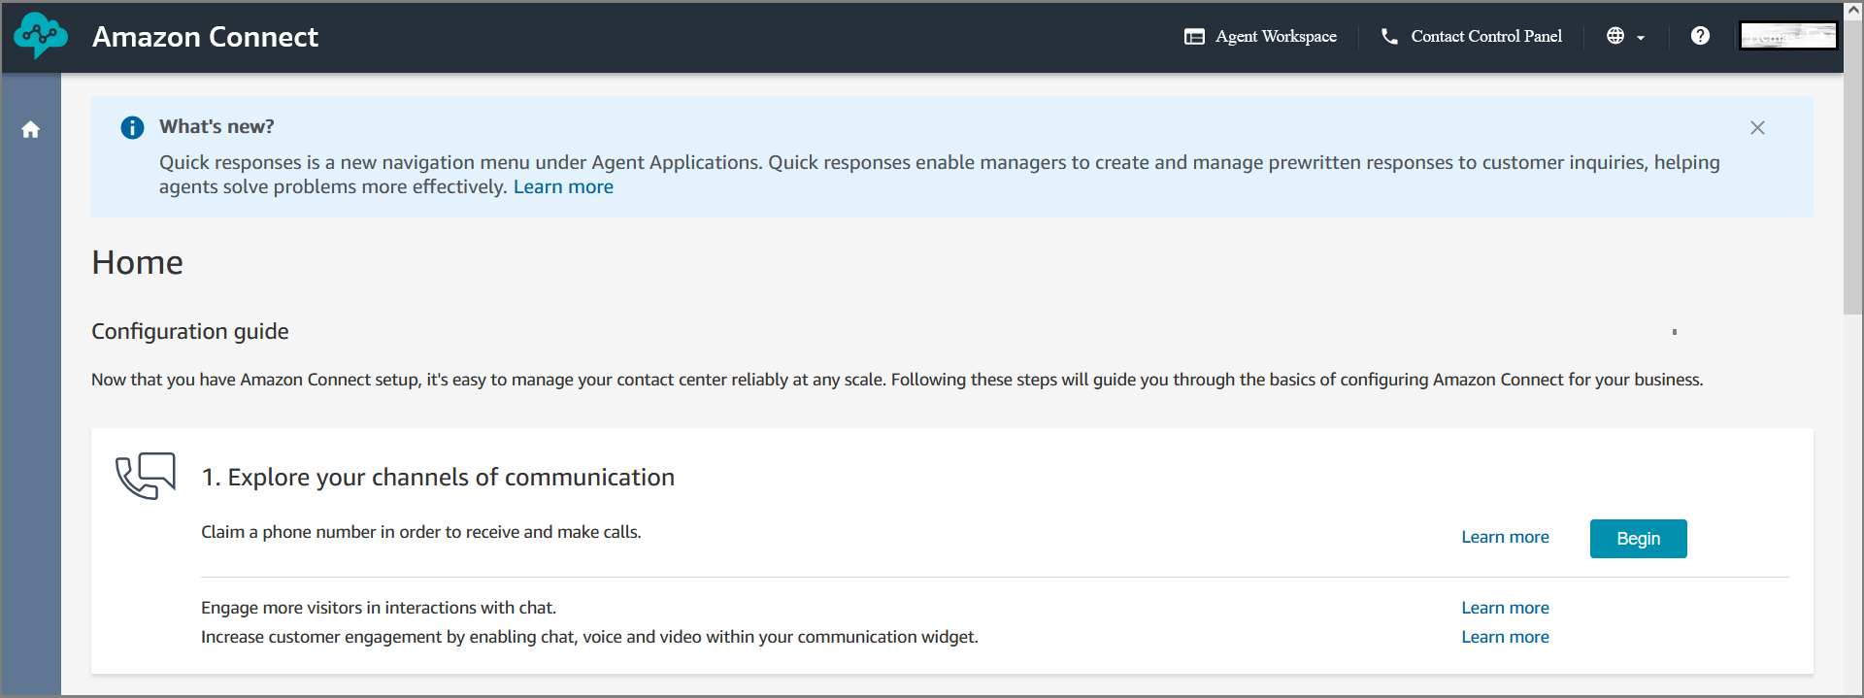Open the language globe dropdown
Image resolution: width=1864 pixels, height=698 pixels.
pos(1625,36)
